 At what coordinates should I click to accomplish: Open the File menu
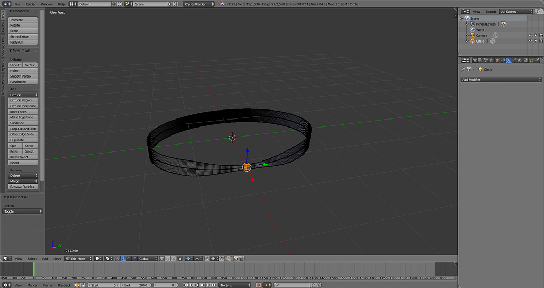click(17, 4)
